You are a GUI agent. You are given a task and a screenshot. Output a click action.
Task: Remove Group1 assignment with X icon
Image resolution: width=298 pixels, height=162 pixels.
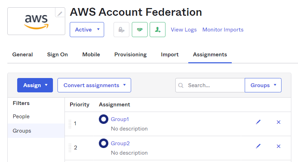[279, 122]
